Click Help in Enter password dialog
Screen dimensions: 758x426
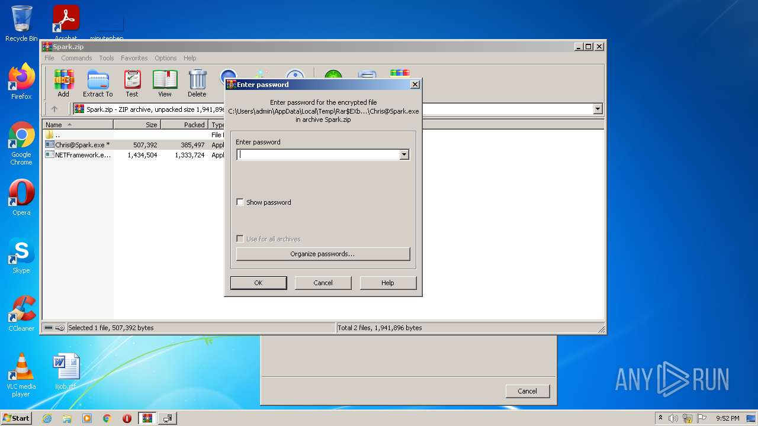388,283
